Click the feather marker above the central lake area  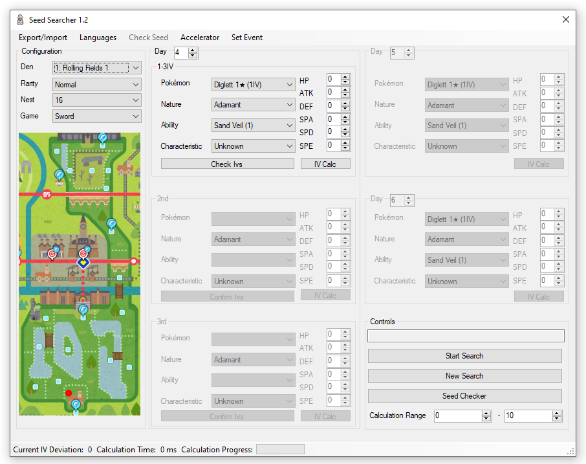[83, 310]
